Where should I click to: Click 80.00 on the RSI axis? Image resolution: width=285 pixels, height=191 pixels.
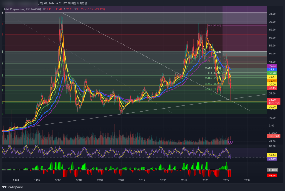pyautogui.click(x=272, y=146)
